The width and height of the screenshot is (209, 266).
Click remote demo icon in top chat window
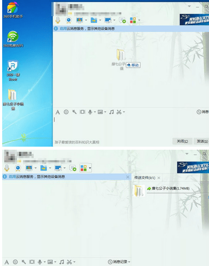click(80, 20)
